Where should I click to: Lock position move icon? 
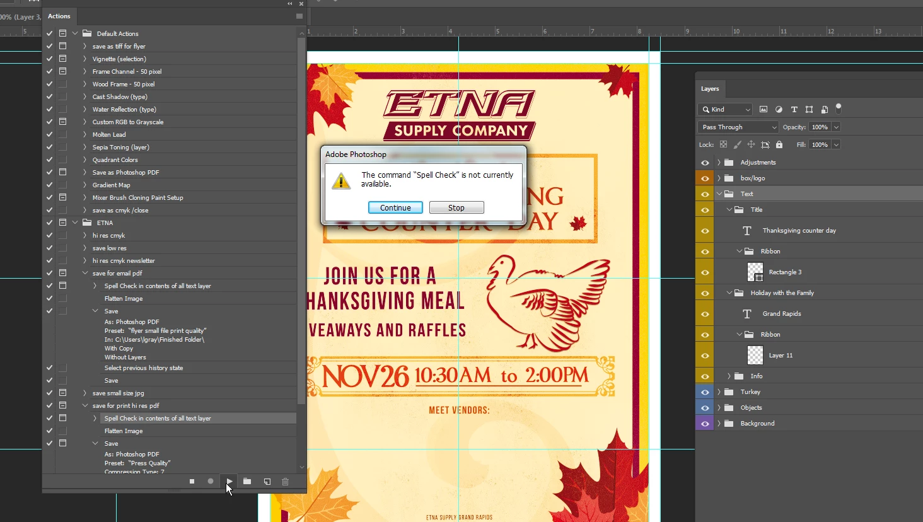coord(751,144)
